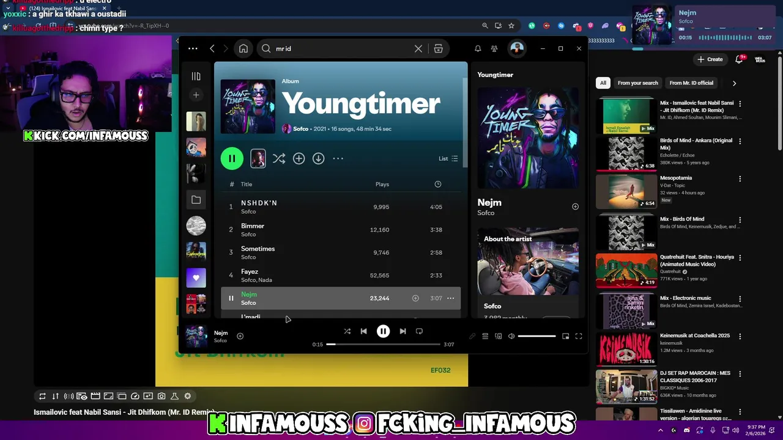783x440 pixels.
Task: Open Spotify Home
Action: [x=243, y=48]
